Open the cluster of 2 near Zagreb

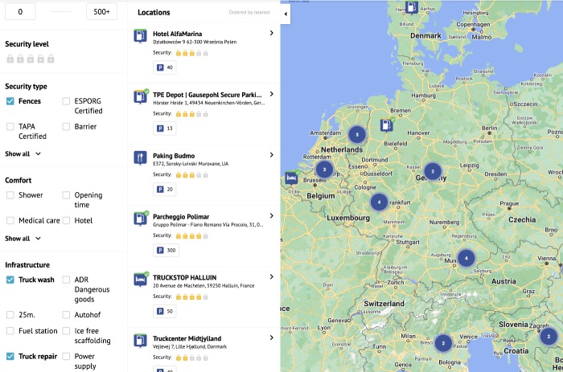tap(549, 337)
